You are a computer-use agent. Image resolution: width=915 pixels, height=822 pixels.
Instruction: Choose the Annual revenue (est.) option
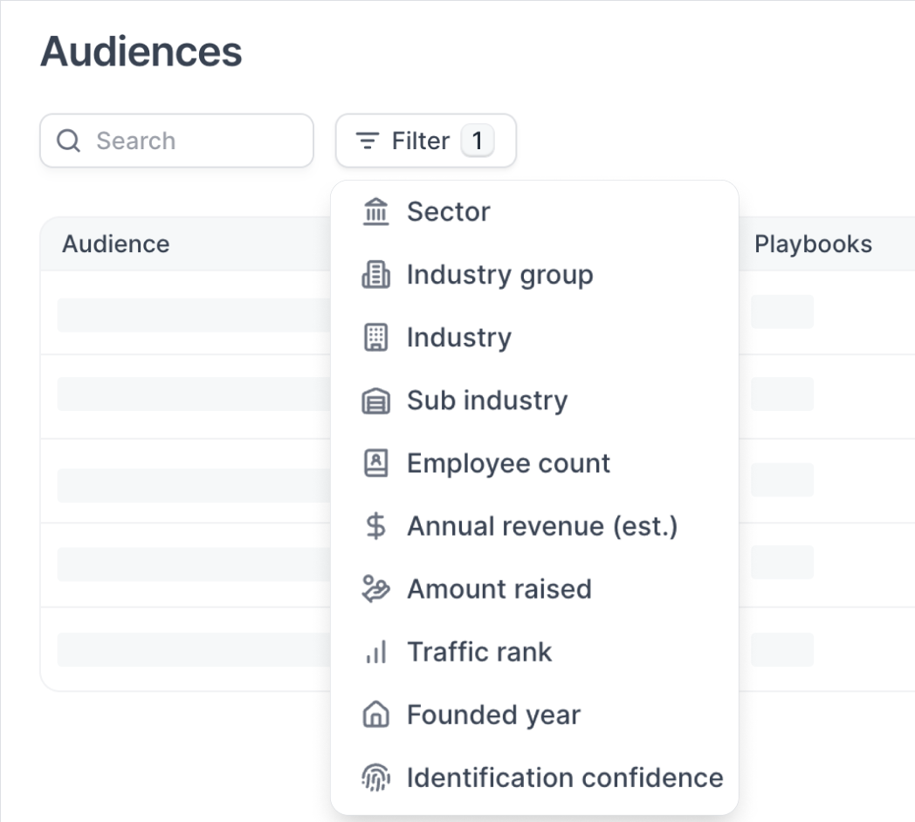coord(541,526)
